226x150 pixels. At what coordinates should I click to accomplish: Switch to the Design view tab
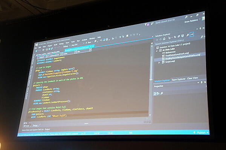tap(35, 126)
